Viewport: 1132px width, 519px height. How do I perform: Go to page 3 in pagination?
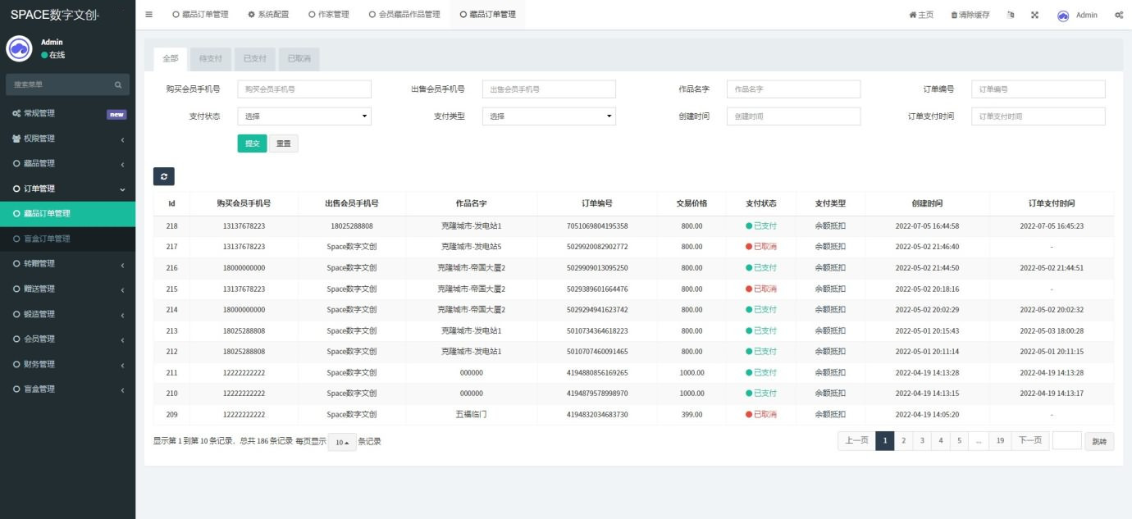pos(922,440)
